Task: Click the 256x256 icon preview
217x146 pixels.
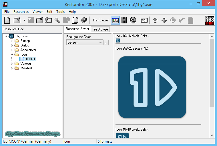Action: click(x=152, y=87)
